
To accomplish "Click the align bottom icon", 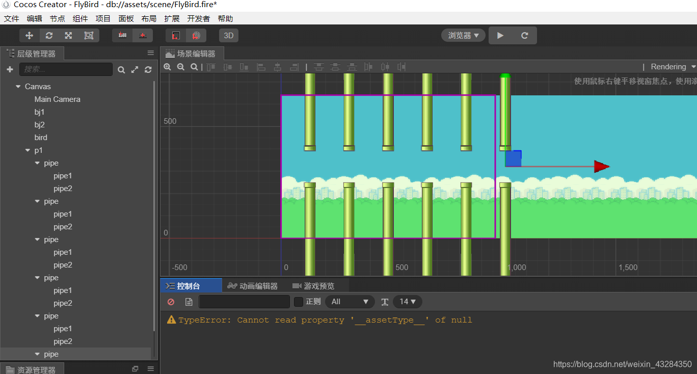I will pos(244,67).
